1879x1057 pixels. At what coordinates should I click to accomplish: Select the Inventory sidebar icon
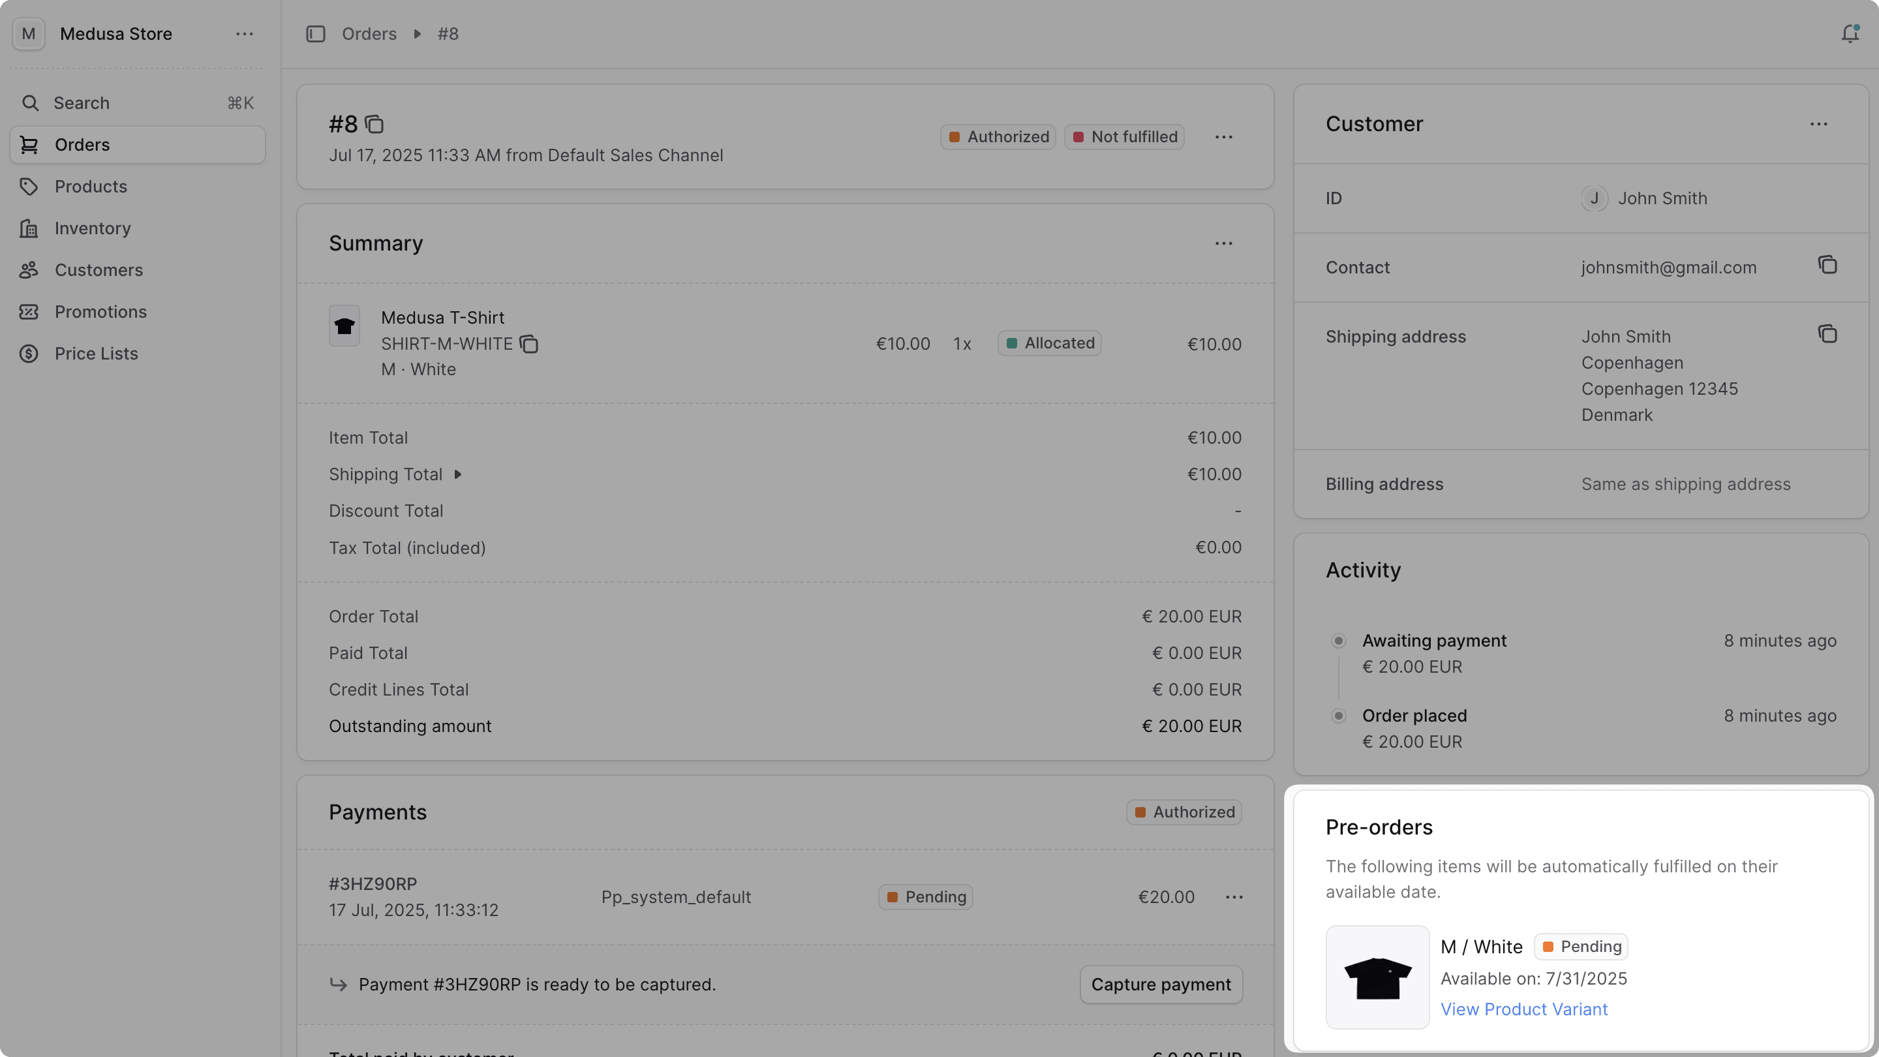[x=29, y=228]
